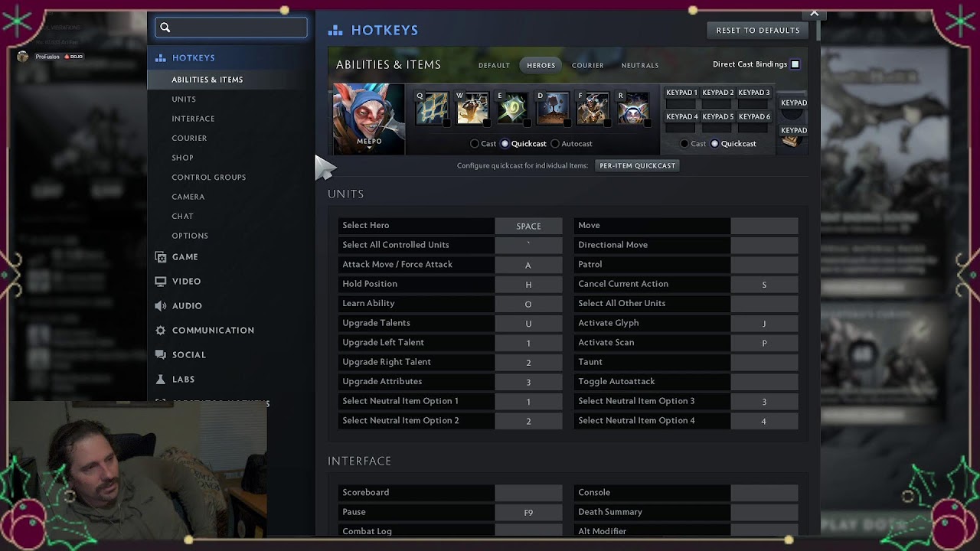The width and height of the screenshot is (980, 551).
Task: Rebind Attack Move / Force Attack key
Action: [528, 265]
